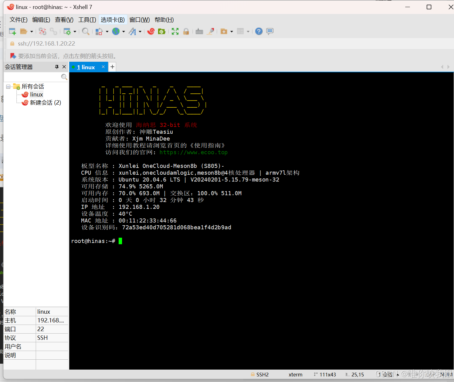Viewport: 454px width, 382px height.
Task: Click the Lock screen padlock icon
Action: click(x=186, y=31)
